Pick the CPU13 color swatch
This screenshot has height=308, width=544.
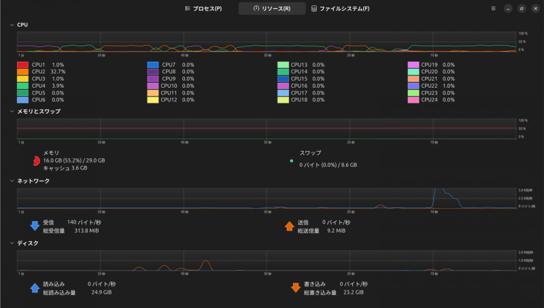coord(283,65)
